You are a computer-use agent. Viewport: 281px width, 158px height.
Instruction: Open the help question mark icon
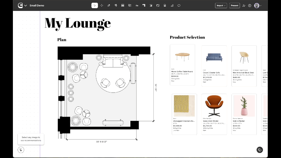pyautogui.click(x=250, y=5)
